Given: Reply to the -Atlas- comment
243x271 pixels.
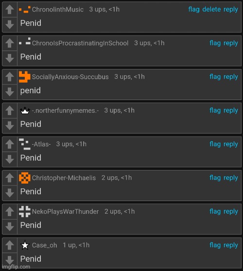Looking at the screenshot, I should tap(231, 144).
